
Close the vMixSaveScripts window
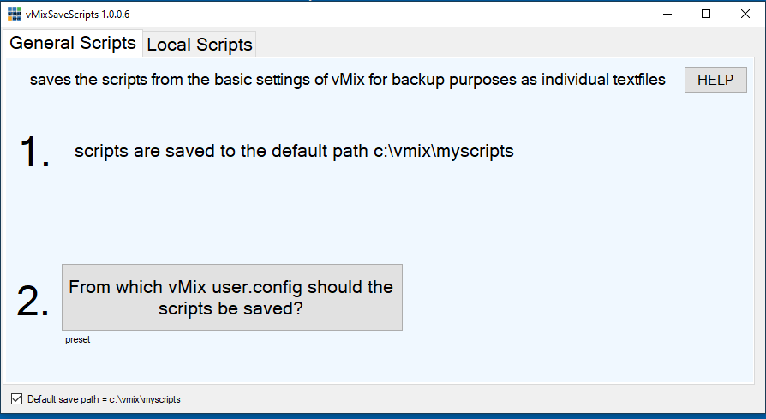point(745,15)
